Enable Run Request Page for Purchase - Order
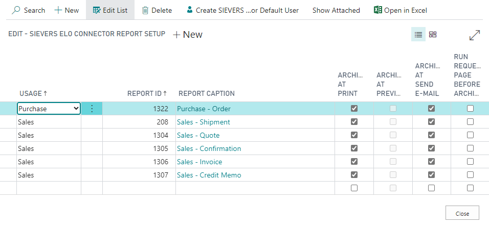 coord(470,109)
